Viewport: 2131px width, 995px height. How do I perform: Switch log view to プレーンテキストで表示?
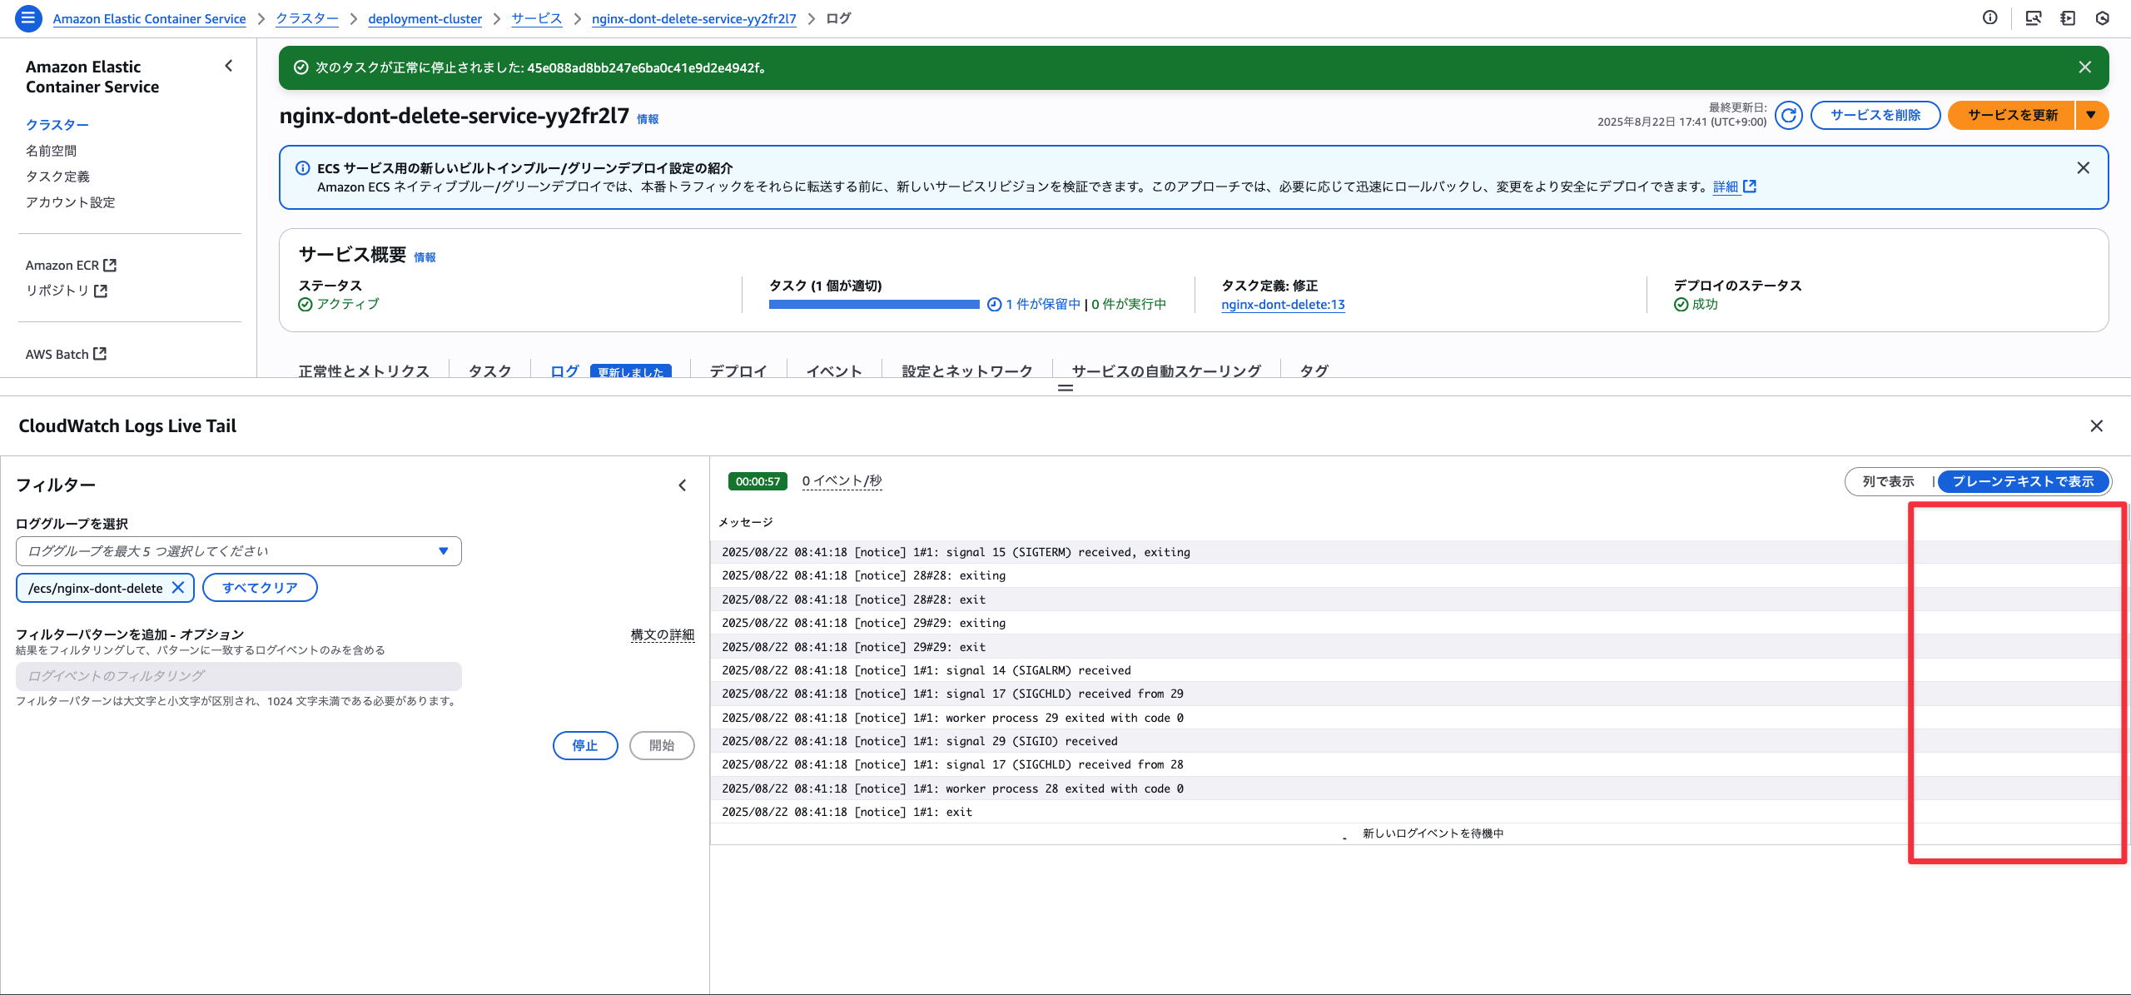(2023, 481)
